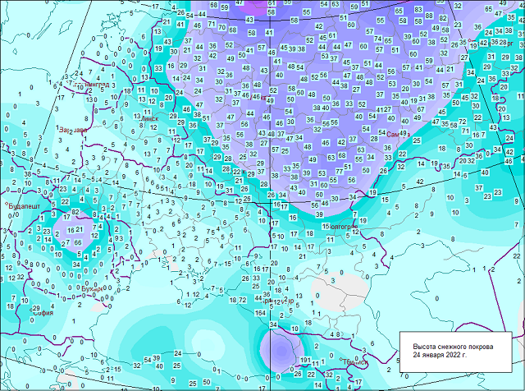Click the legend title 'Высота снежного покрова'

click(x=453, y=346)
